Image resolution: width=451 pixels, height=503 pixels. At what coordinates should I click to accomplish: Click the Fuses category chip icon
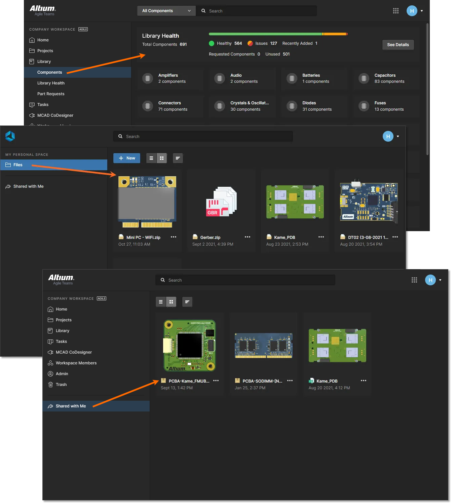[364, 106]
